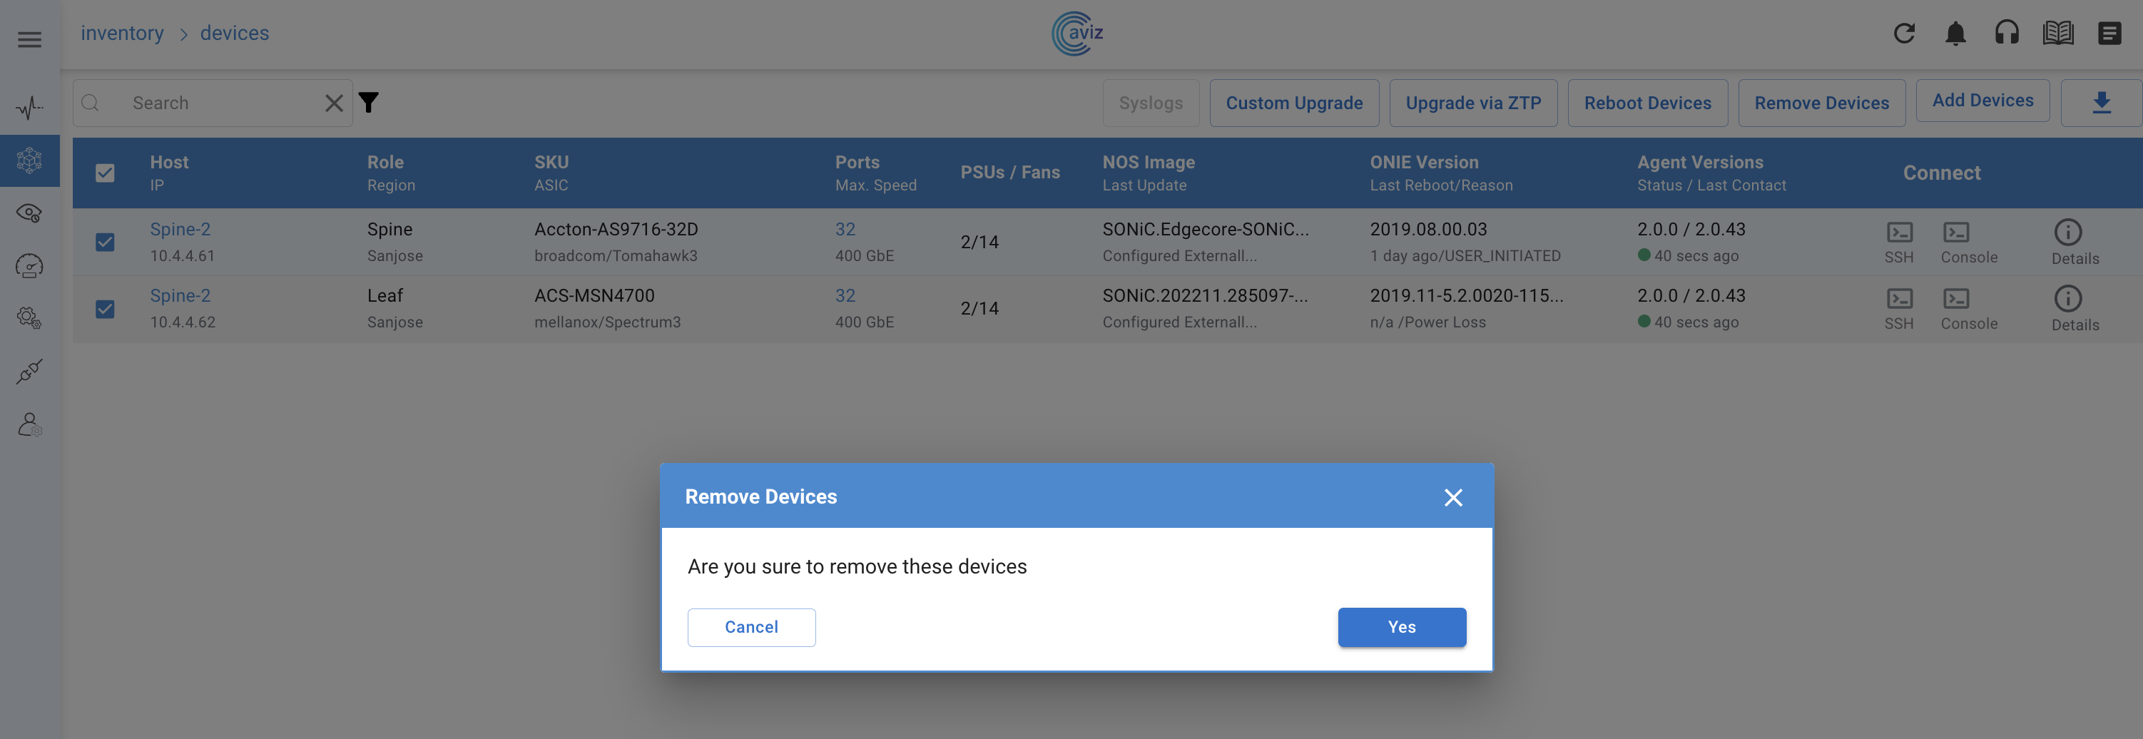Toggle the select-all checkbox in table header
Image resolution: width=2143 pixels, height=739 pixels.
click(x=105, y=173)
